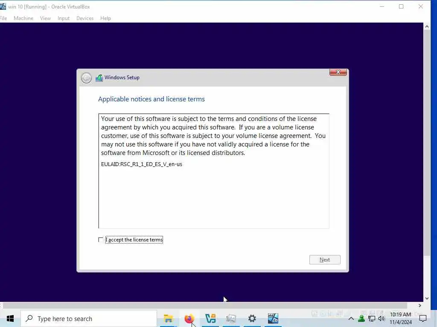Show hidden system tray icons

[x=351, y=318]
